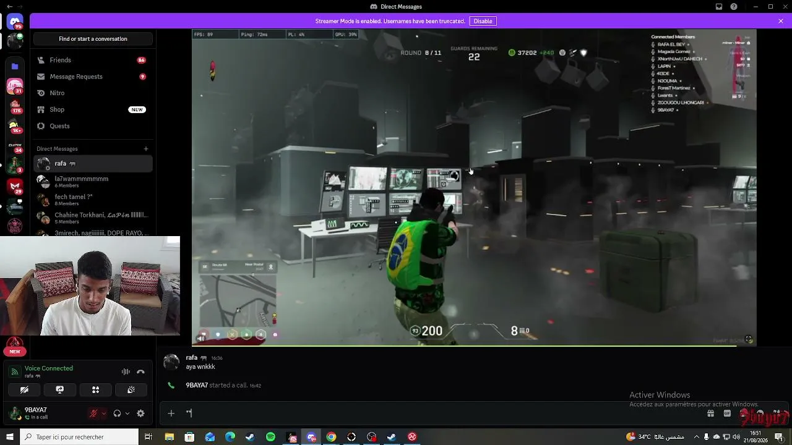This screenshot has height=445, width=792.
Task: Disable Streamer Mode in the purple banner
Action: click(x=483, y=21)
